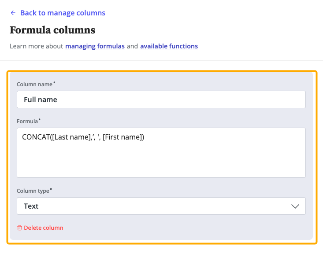Image resolution: width=323 pixels, height=261 pixels.
Task: Click the 'Learn more about' helper text
Action: (37, 46)
